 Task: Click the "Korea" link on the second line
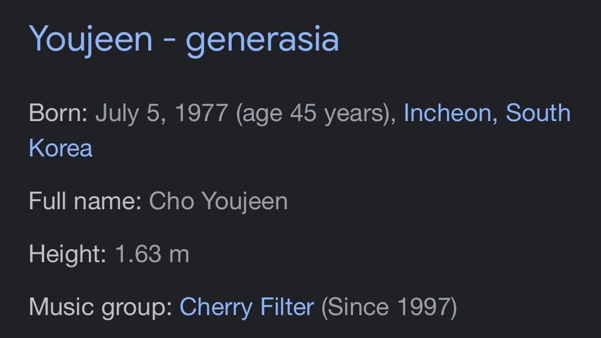[x=61, y=148]
